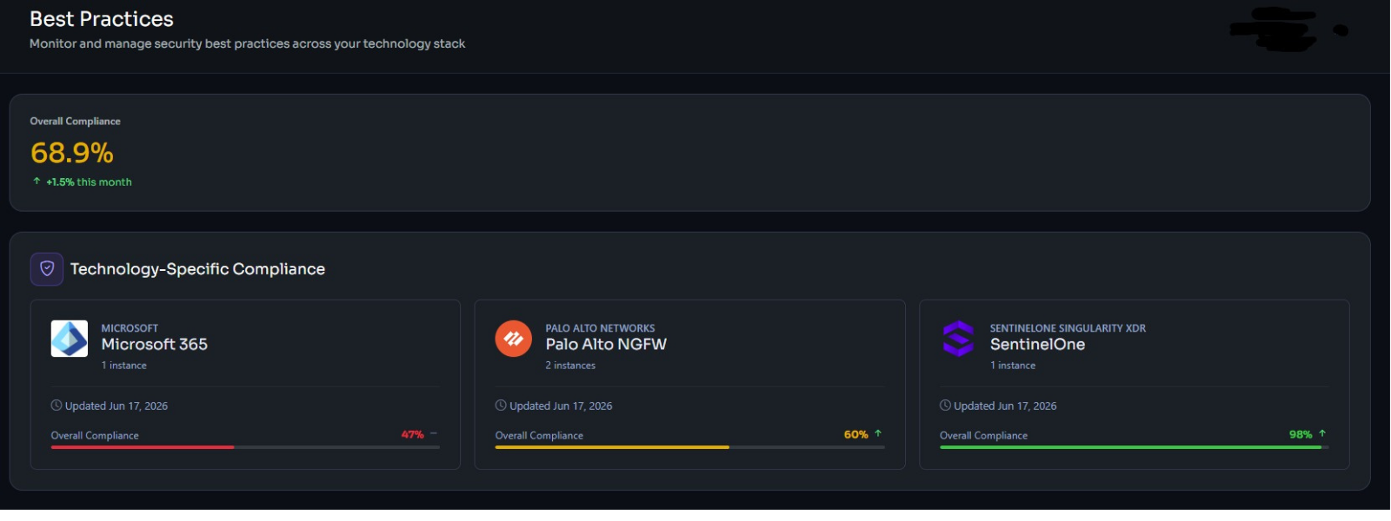Click the Microsoft 365 logo icon
1391x521 pixels.
[x=70, y=339]
